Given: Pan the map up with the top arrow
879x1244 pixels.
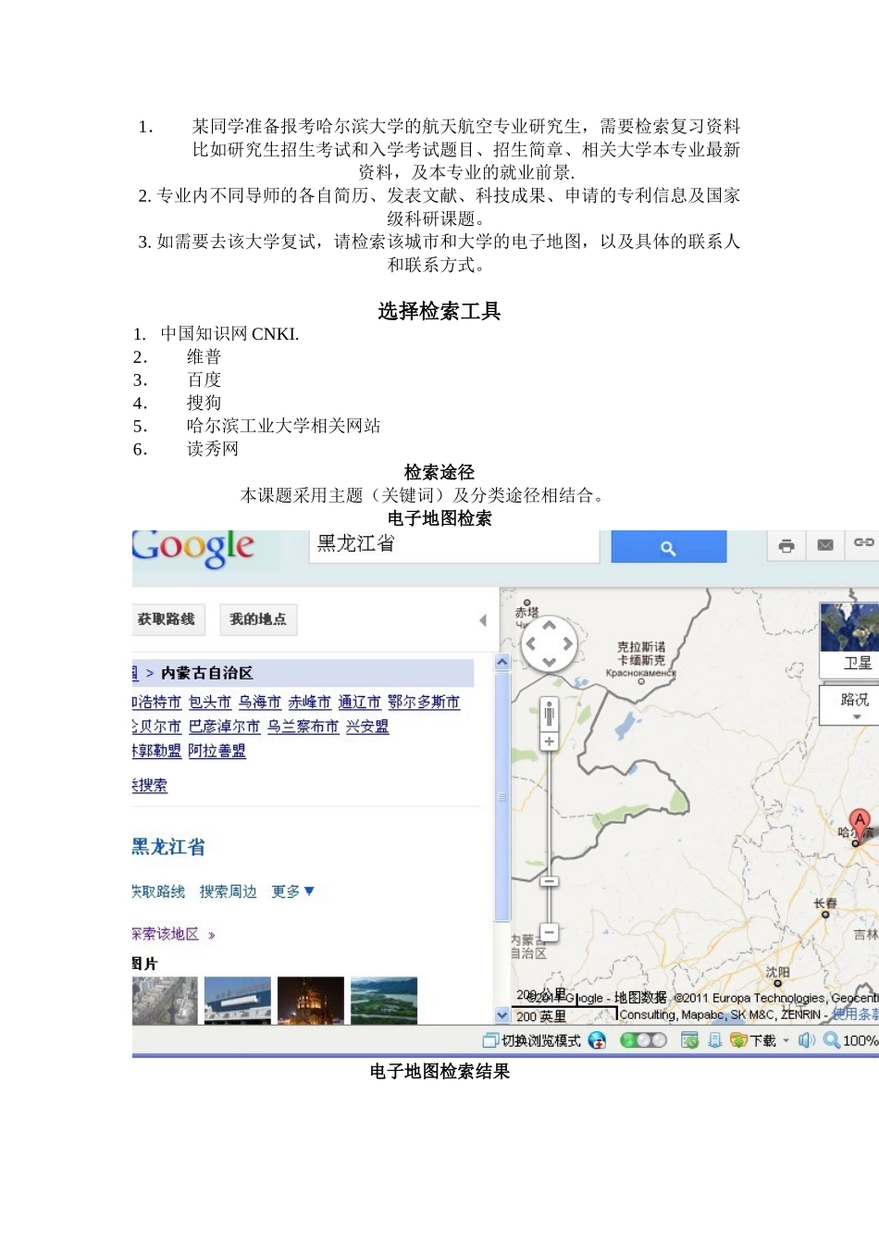Looking at the screenshot, I should click(x=549, y=626).
